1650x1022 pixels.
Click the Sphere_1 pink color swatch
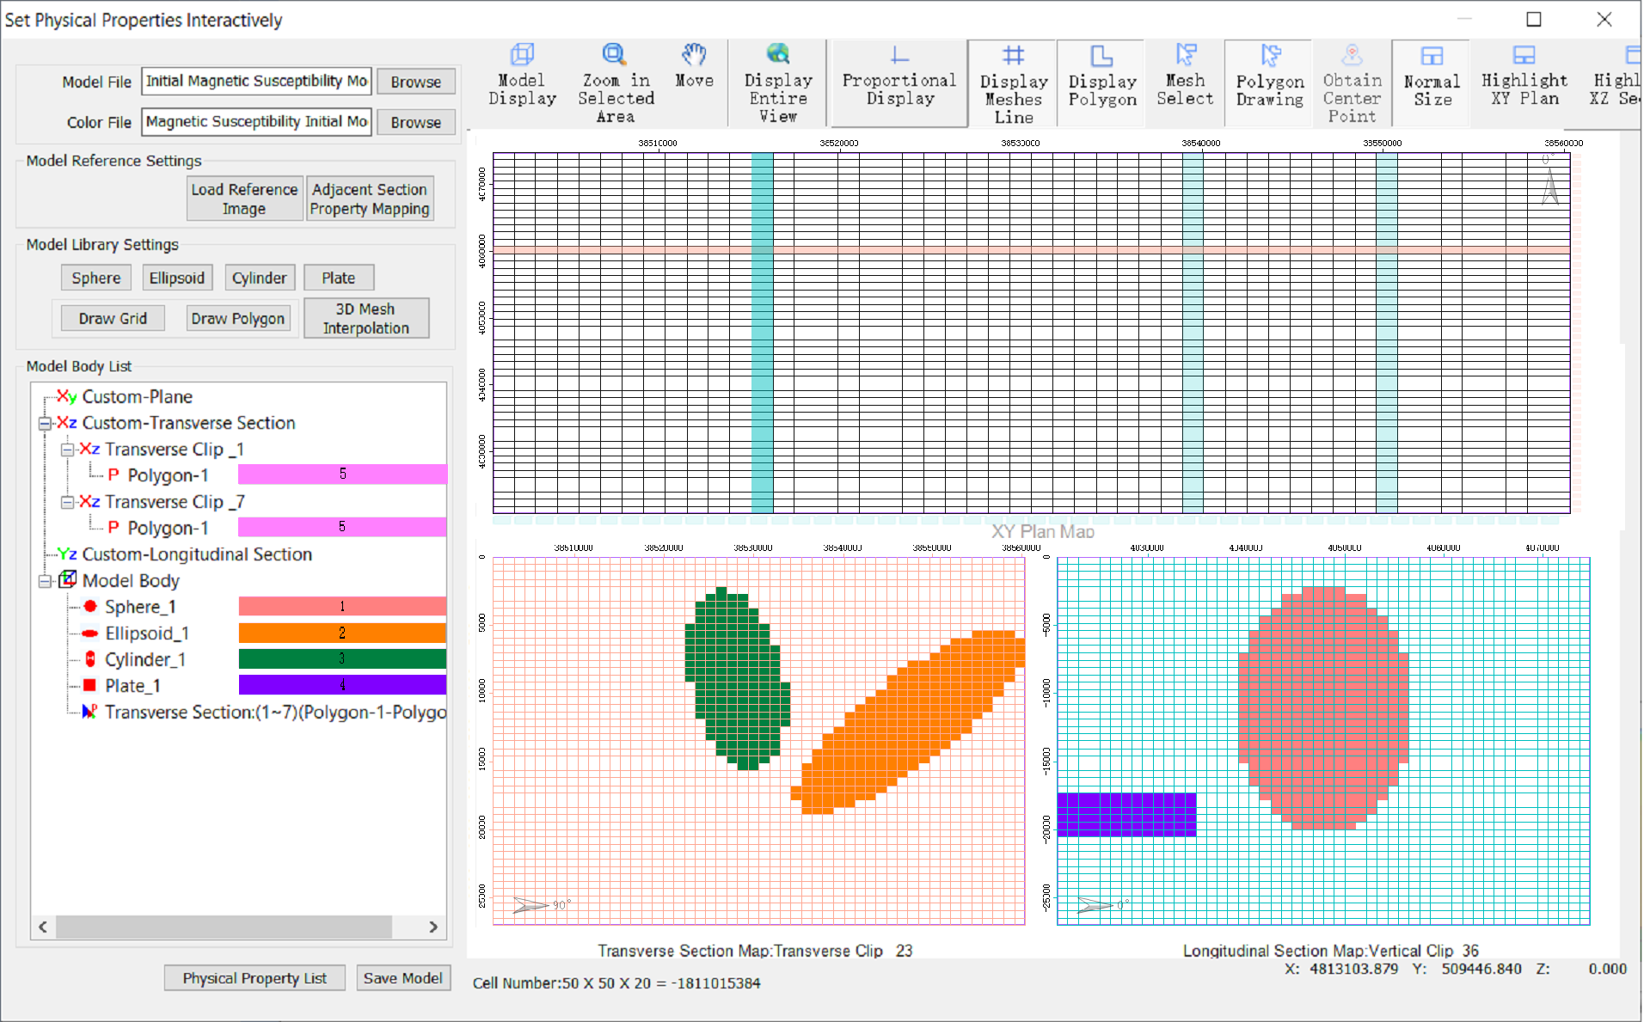342,606
